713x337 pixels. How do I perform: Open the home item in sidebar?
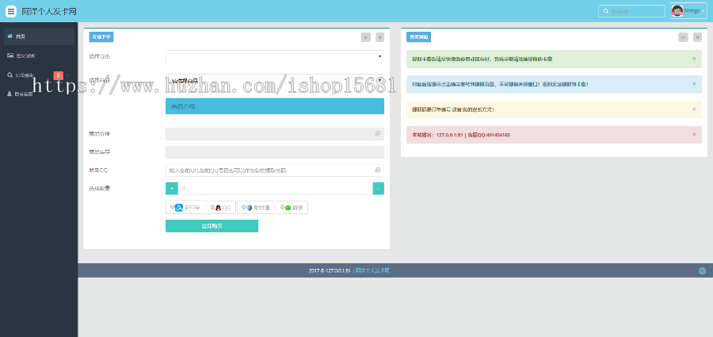(x=39, y=36)
